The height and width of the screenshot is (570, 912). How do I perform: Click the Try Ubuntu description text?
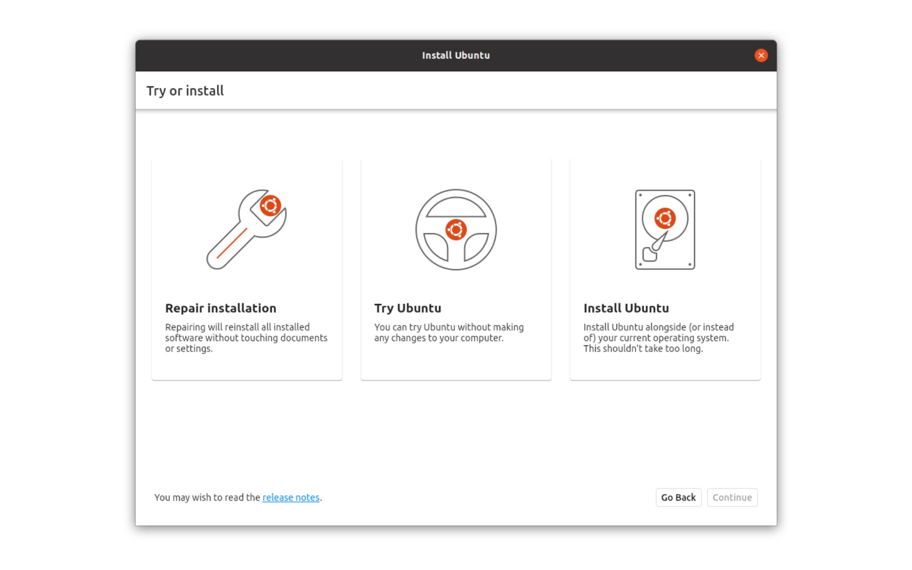(448, 332)
